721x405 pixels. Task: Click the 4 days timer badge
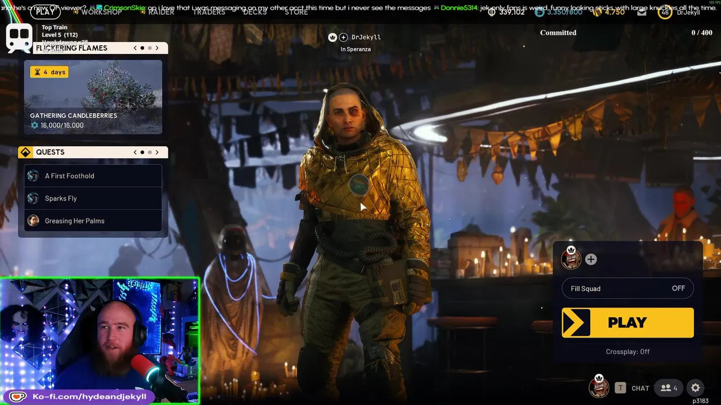click(x=50, y=72)
